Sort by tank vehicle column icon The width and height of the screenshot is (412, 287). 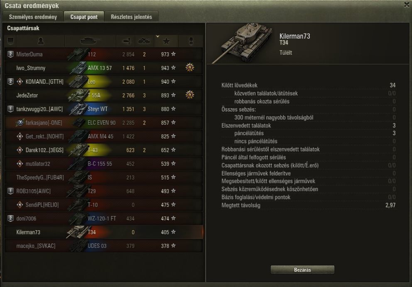[91, 41]
